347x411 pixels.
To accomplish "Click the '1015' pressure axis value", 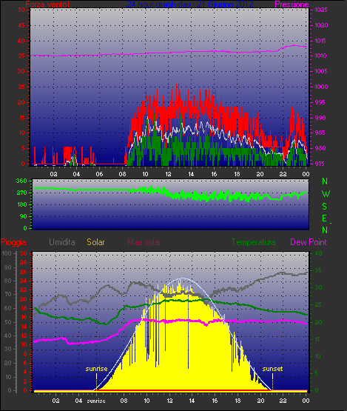I will coord(321,41).
